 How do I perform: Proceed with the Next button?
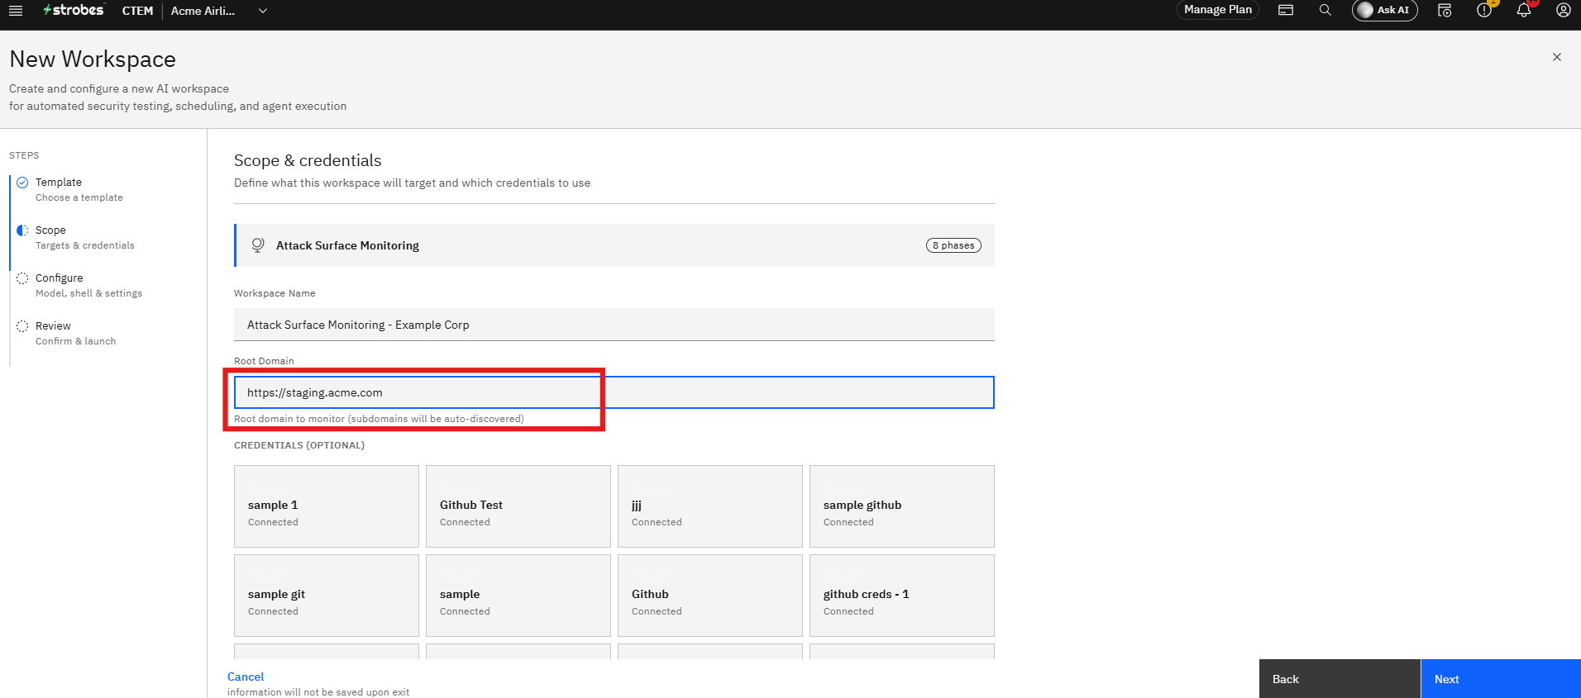(1501, 679)
